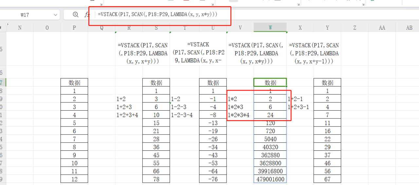The width and height of the screenshot is (419, 185).
Task: Click the cell with annotation 1+2+3-1
Action: tap(300, 107)
